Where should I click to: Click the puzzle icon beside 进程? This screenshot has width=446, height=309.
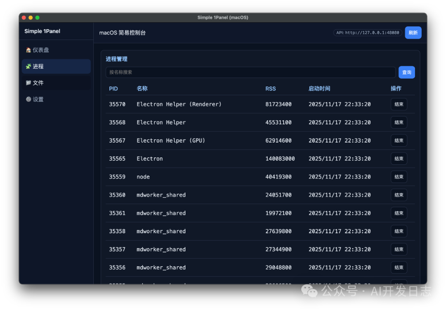click(x=28, y=66)
